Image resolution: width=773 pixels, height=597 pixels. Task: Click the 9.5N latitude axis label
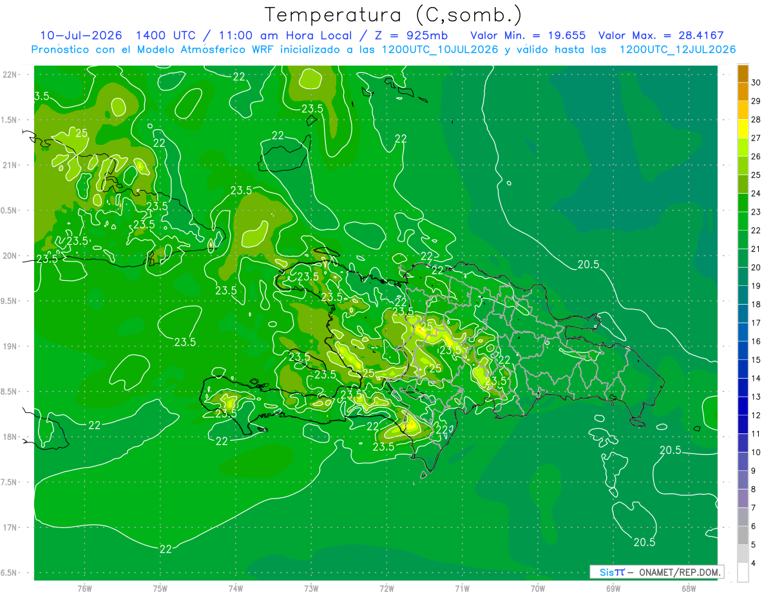[10, 301]
